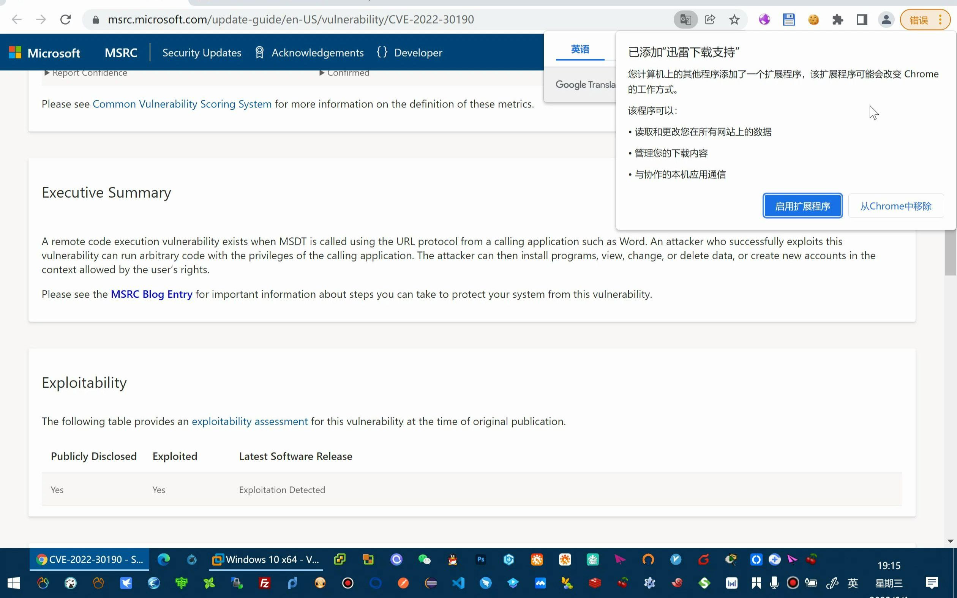
Task: Follow the exploitability assessment link
Action: pyautogui.click(x=250, y=421)
